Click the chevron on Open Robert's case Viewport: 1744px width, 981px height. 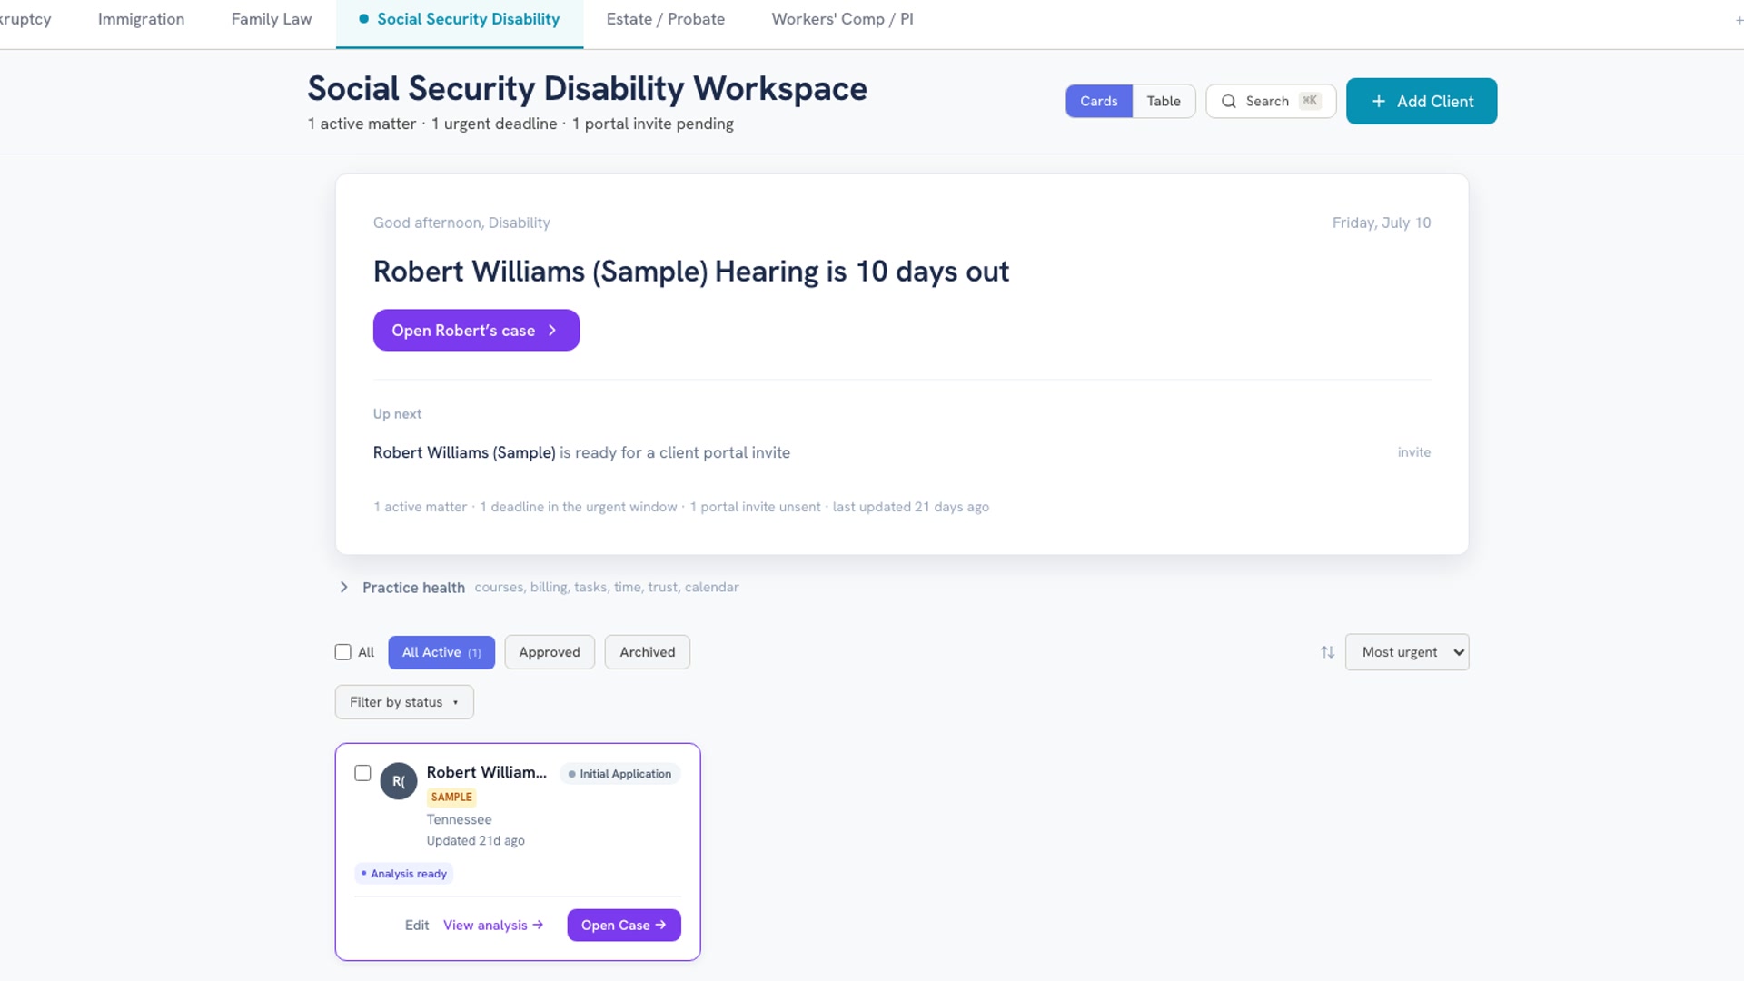point(552,331)
